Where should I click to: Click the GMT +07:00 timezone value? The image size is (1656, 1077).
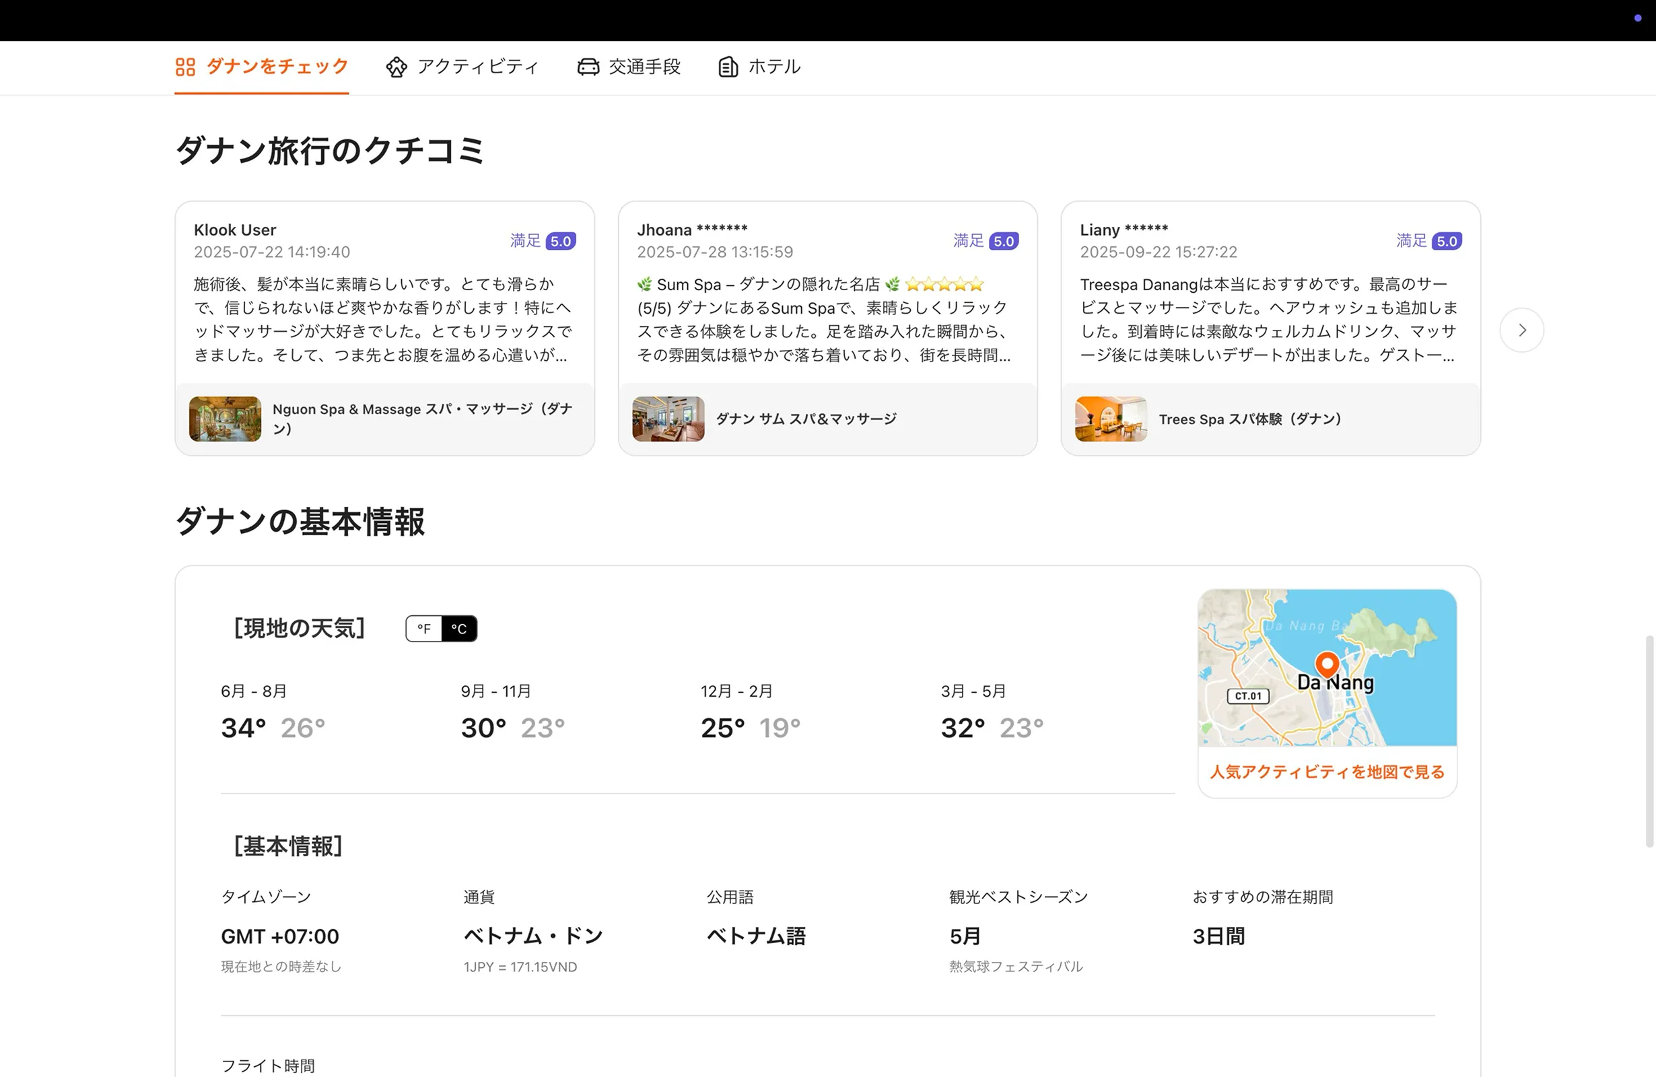(x=280, y=936)
